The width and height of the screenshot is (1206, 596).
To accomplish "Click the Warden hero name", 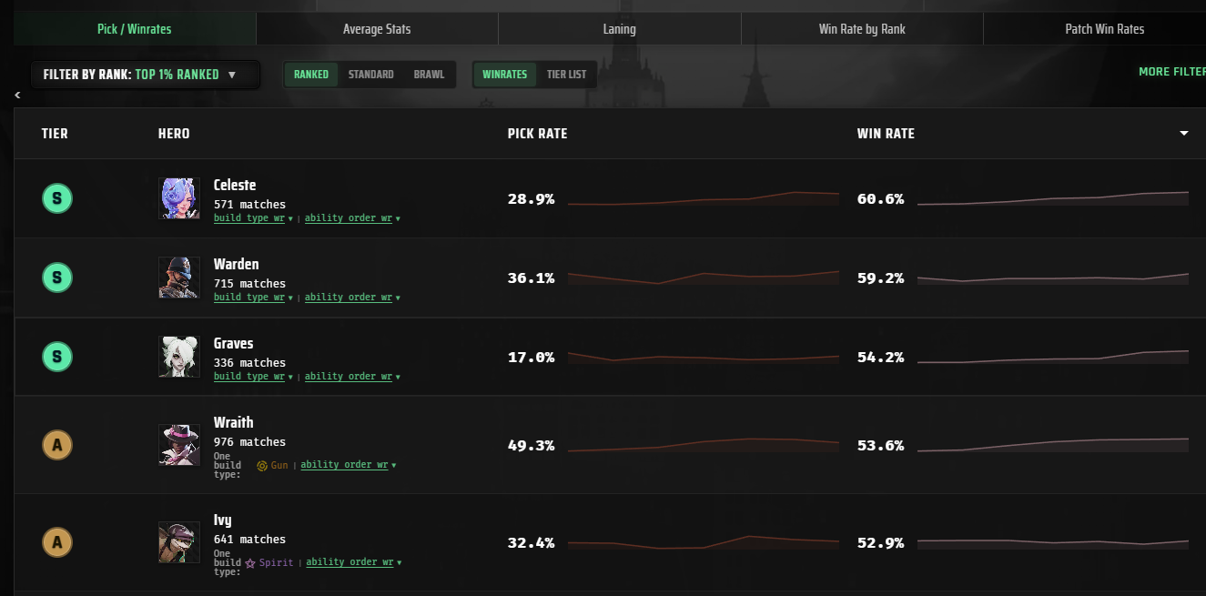I will [x=237, y=265].
